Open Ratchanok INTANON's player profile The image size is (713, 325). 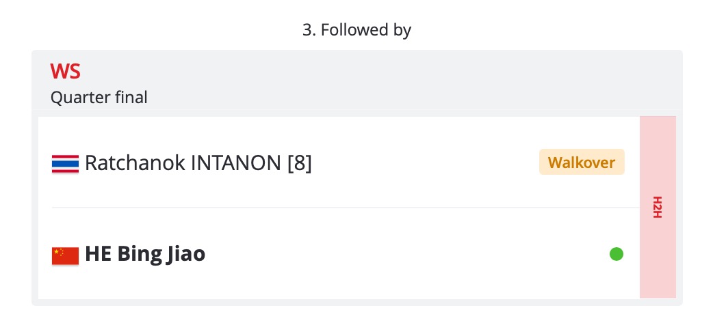click(198, 163)
